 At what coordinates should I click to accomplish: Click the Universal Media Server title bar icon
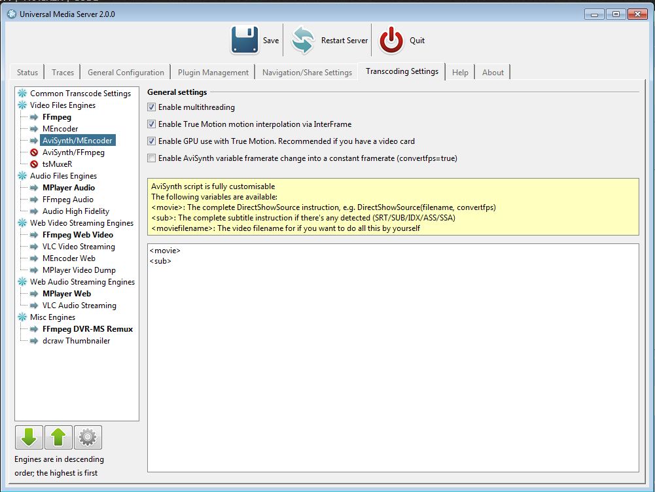click(x=12, y=14)
